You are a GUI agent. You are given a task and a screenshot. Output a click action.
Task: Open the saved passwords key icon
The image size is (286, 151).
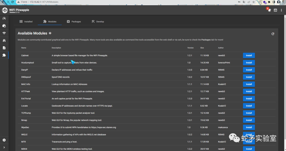[x=239, y=2]
